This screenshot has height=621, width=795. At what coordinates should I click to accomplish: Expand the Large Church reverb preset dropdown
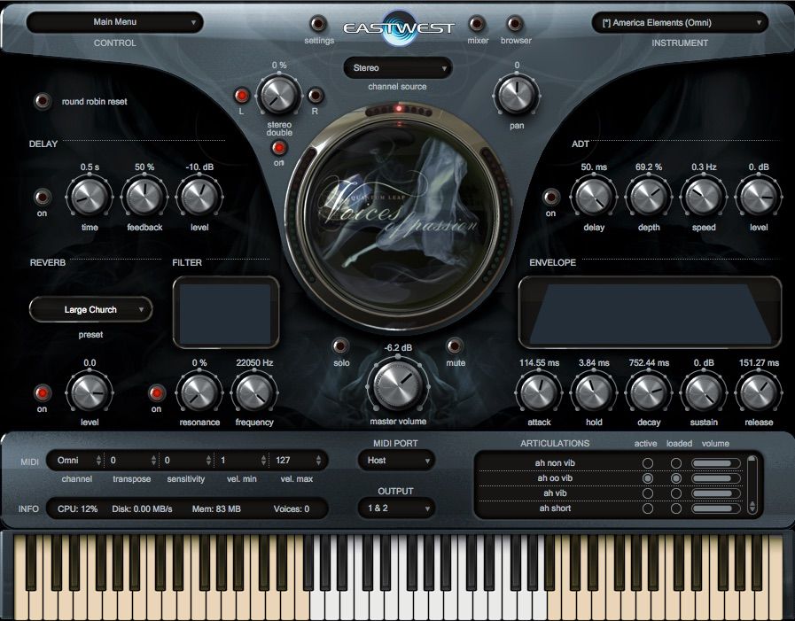[x=90, y=310]
